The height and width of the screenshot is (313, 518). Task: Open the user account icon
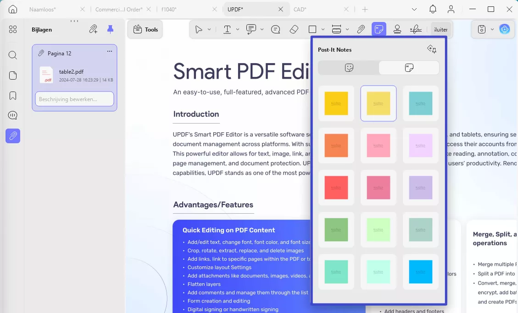click(451, 9)
